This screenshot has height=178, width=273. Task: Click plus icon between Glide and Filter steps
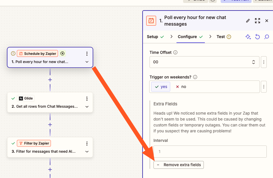(x=50, y=125)
